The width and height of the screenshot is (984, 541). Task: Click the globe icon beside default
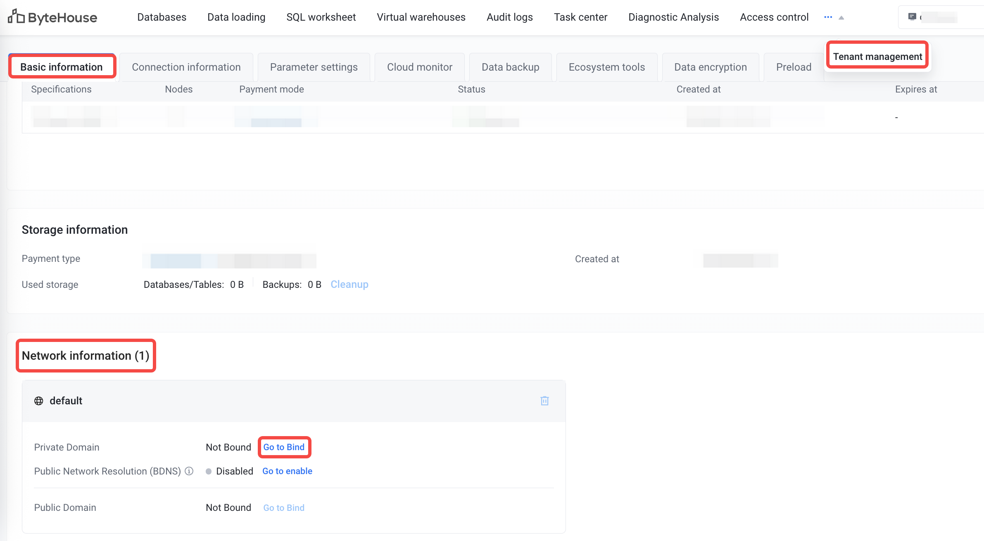pos(39,401)
